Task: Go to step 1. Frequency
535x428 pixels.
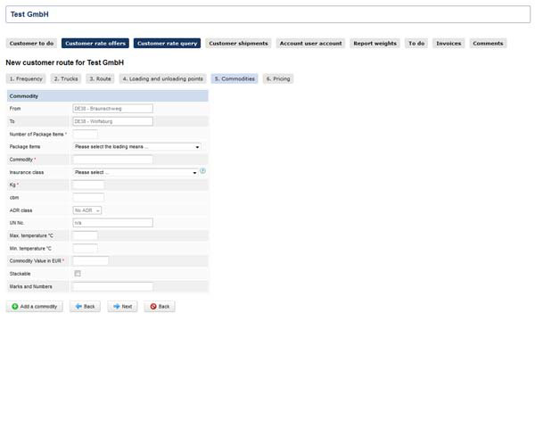Action: 26,78
